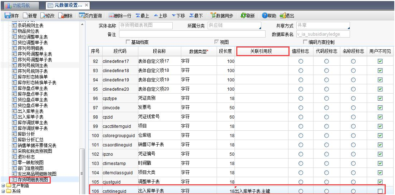Viewport: 395px width, 195px height.
Task: Open 帮助 help
Action: 269,16
